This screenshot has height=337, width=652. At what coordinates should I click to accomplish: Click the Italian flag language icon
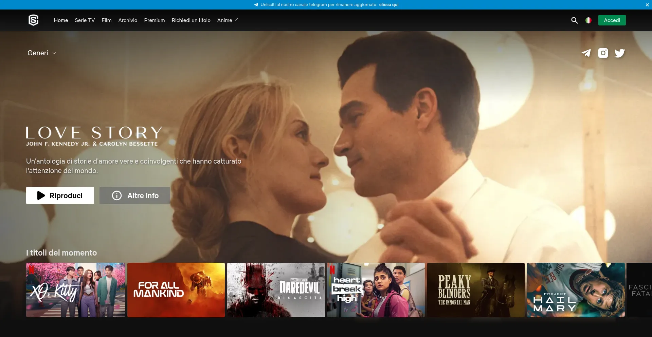point(588,20)
